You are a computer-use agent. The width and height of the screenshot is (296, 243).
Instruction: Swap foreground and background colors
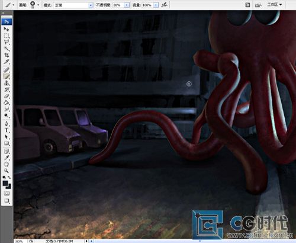click(x=9, y=177)
